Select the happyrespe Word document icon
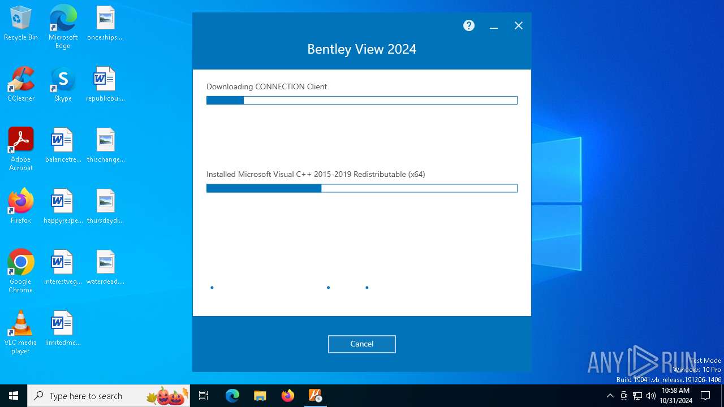The image size is (724, 407). point(63,207)
